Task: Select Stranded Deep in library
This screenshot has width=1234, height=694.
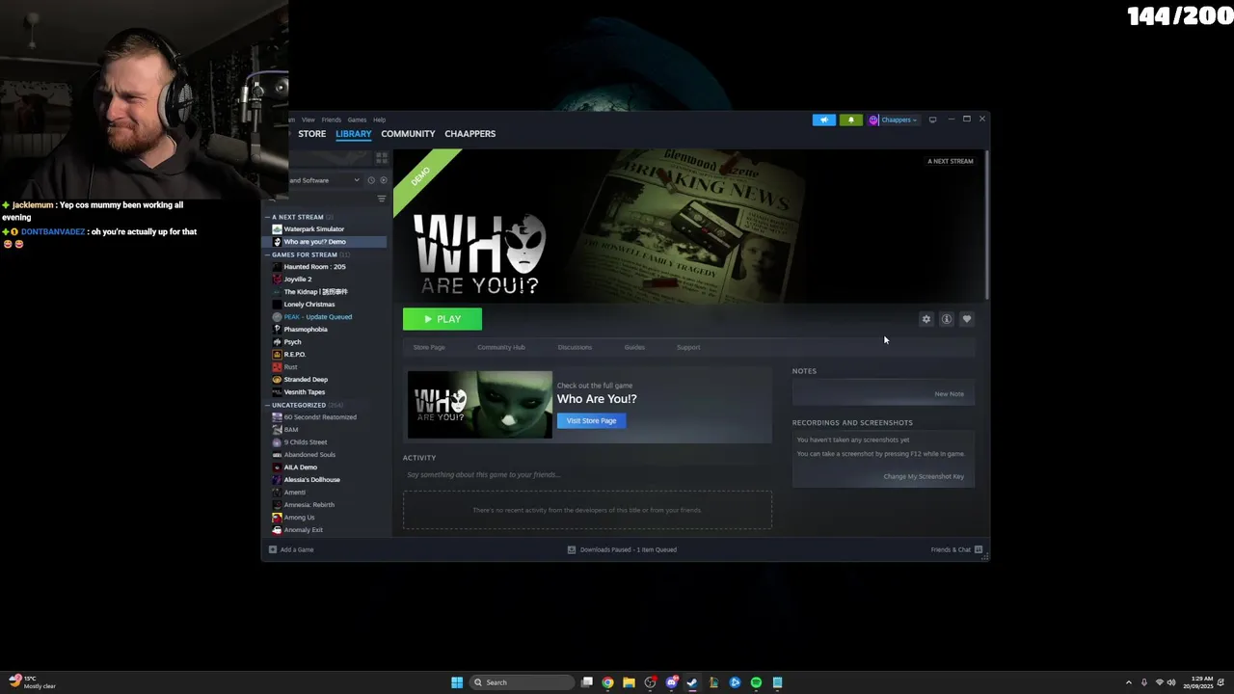Action: 306,380
